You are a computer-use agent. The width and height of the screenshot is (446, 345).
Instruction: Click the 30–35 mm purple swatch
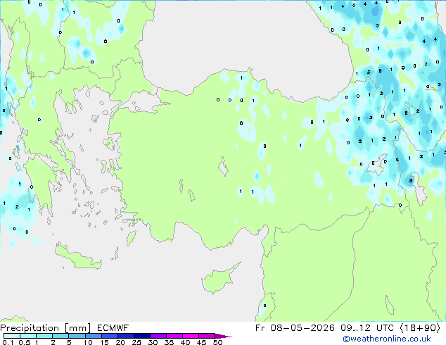point(158,336)
